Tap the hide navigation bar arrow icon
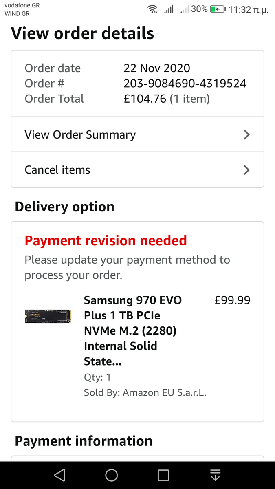This screenshot has width=275, height=489. [x=215, y=475]
